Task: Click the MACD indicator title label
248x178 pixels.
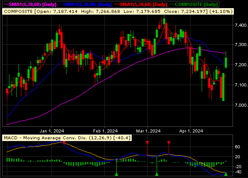Action: tap(67, 138)
